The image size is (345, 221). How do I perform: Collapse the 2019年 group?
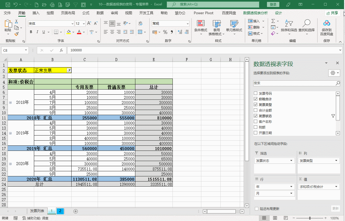(10, 133)
